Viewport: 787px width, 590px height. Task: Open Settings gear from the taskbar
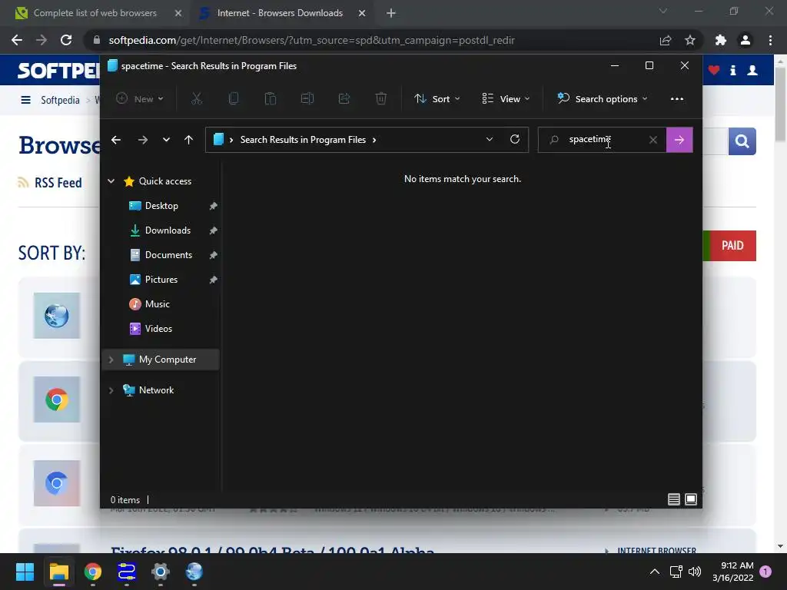coord(161,572)
